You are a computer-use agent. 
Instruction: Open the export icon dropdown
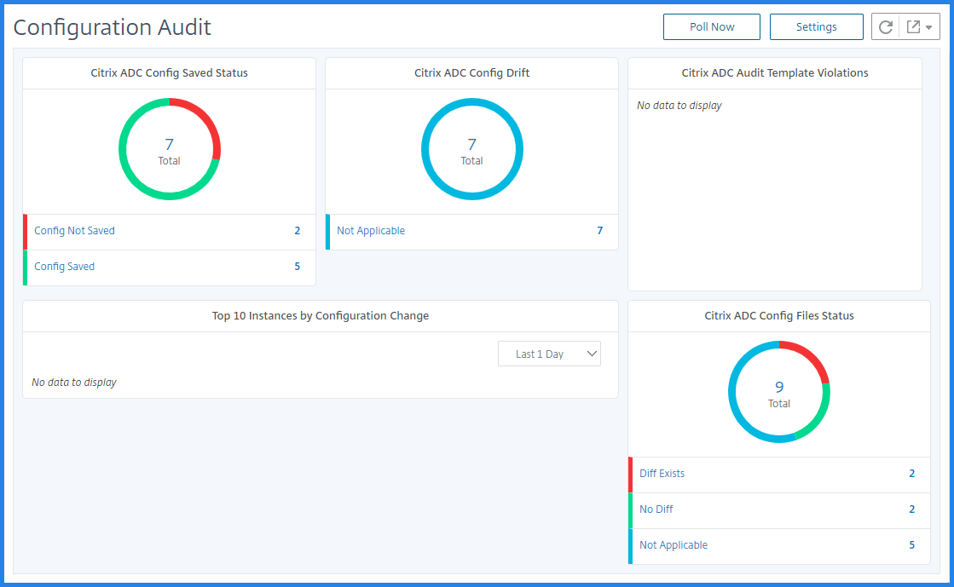click(919, 26)
